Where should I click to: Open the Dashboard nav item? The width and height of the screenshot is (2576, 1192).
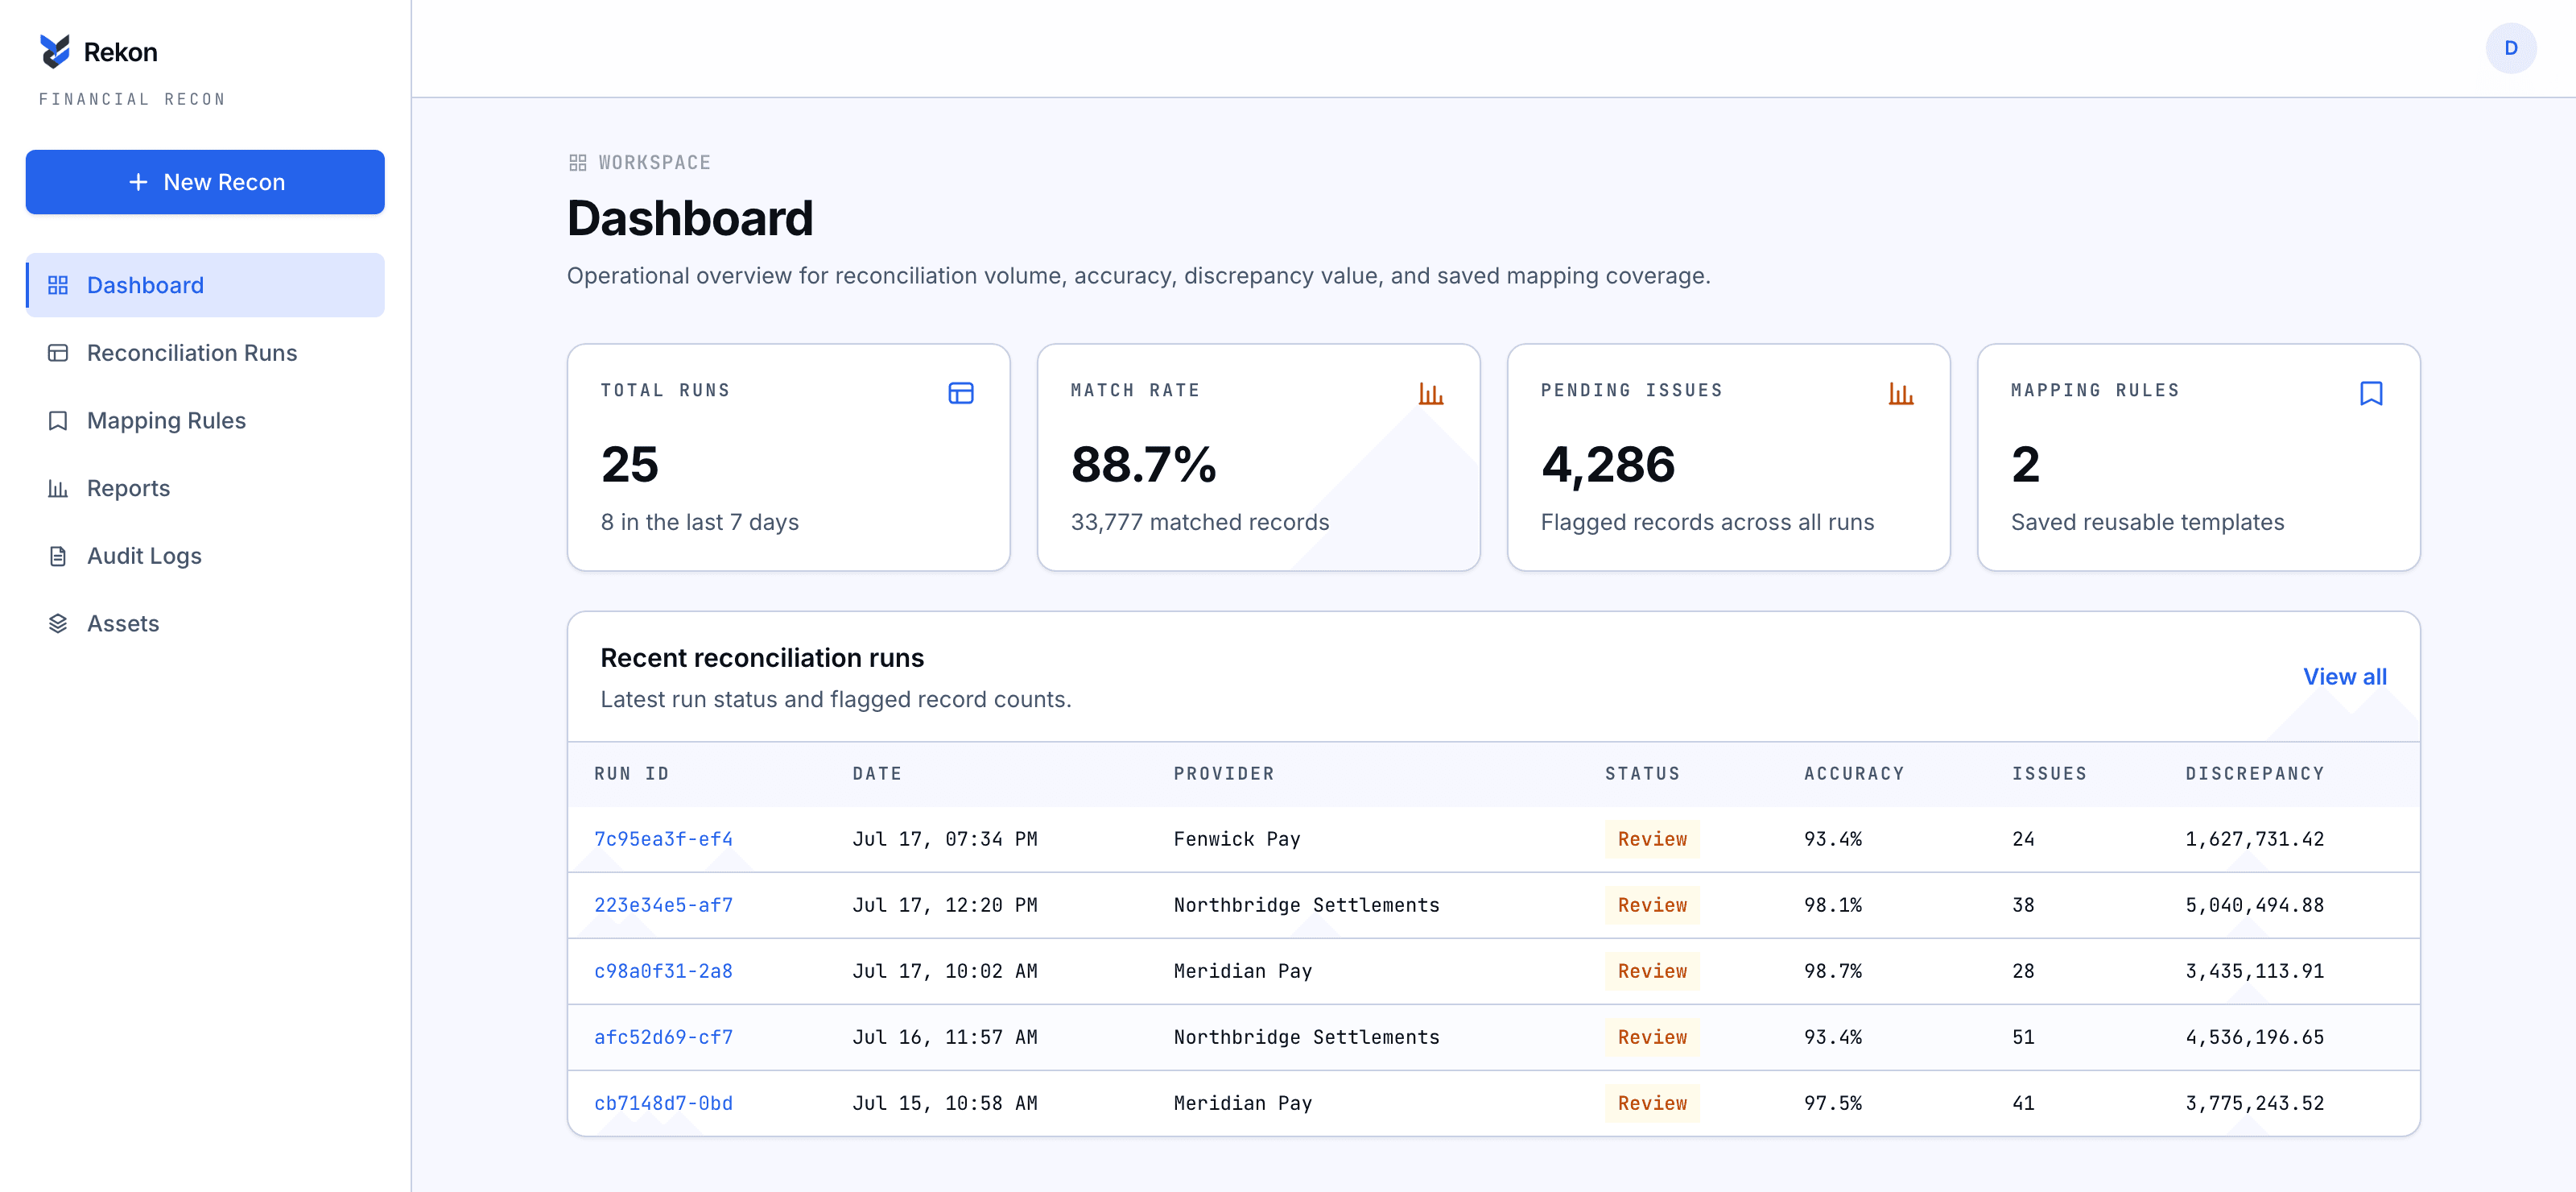coord(205,285)
